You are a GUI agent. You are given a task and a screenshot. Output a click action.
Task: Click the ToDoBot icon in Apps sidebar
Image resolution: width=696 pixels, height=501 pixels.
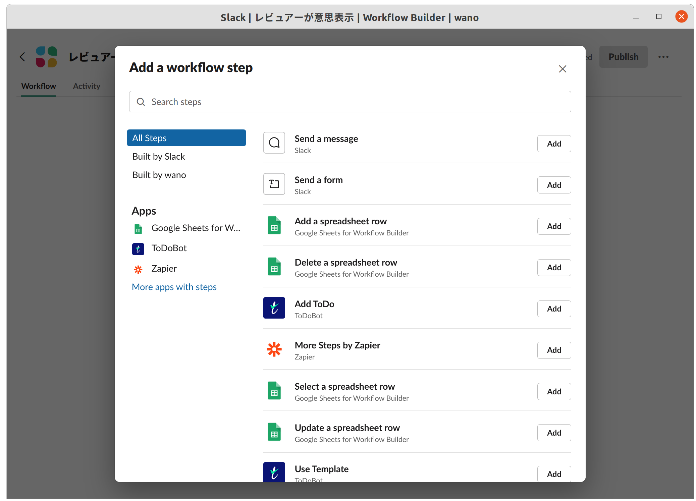coord(138,249)
